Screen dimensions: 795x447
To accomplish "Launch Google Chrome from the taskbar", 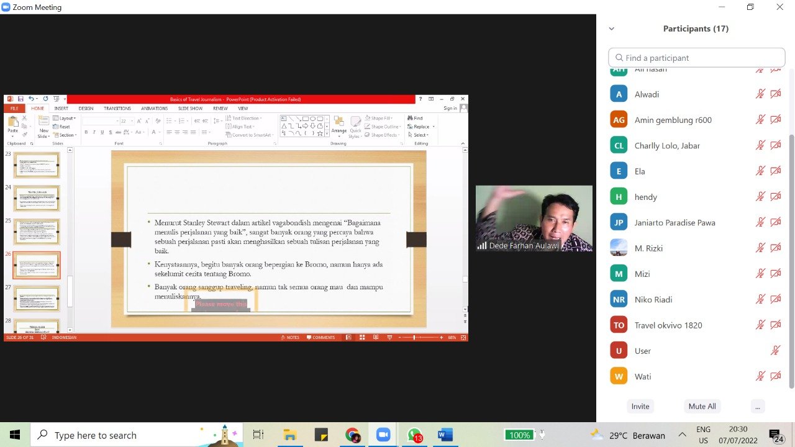I will 352,435.
